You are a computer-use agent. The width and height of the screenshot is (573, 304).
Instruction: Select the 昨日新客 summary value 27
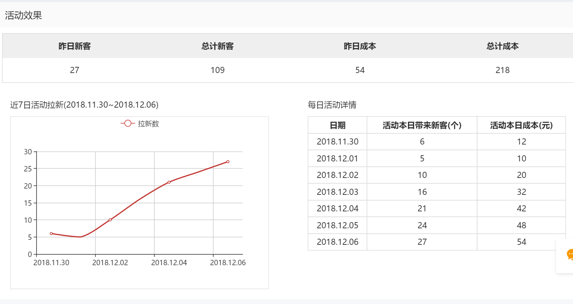click(75, 70)
